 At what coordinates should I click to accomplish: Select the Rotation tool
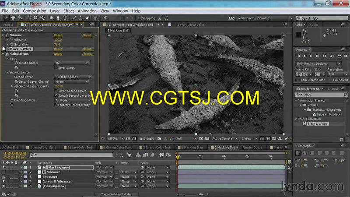pos(29,18)
